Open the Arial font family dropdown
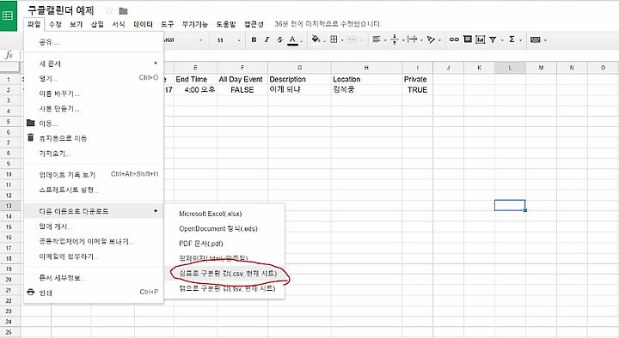Screen dimensions: 619x338 [183, 39]
